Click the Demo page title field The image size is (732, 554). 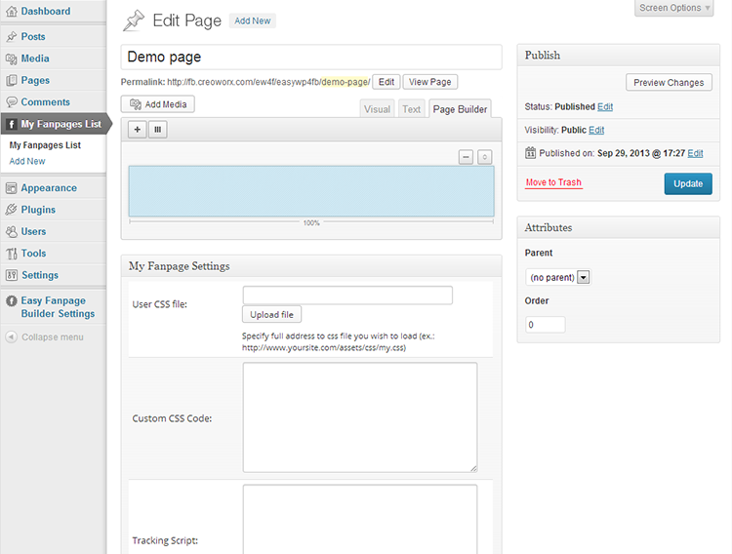[311, 57]
